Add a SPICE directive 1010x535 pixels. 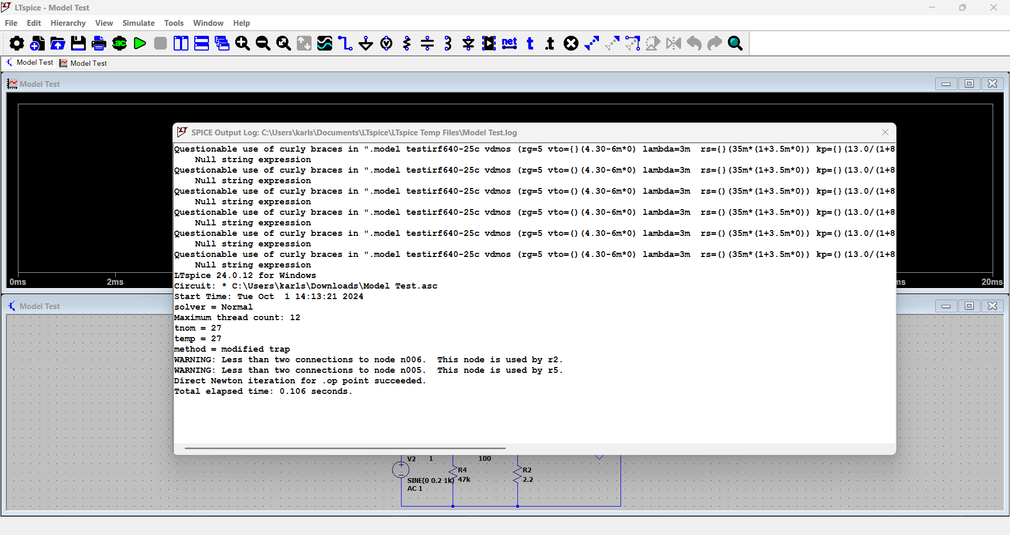pyautogui.click(x=551, y=43)
